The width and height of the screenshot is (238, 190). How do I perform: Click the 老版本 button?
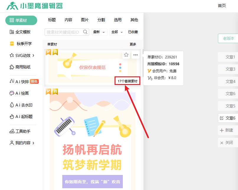228,38
